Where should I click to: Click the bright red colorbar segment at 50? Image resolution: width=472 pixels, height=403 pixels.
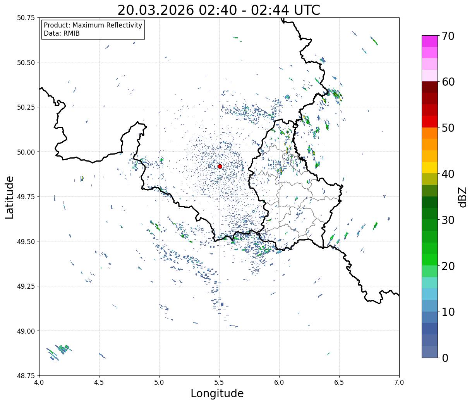(x=430, y=122)
